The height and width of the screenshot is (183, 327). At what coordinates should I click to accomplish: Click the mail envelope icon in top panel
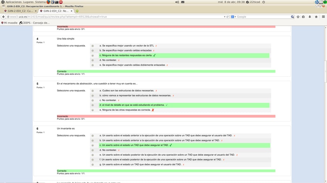183,2
